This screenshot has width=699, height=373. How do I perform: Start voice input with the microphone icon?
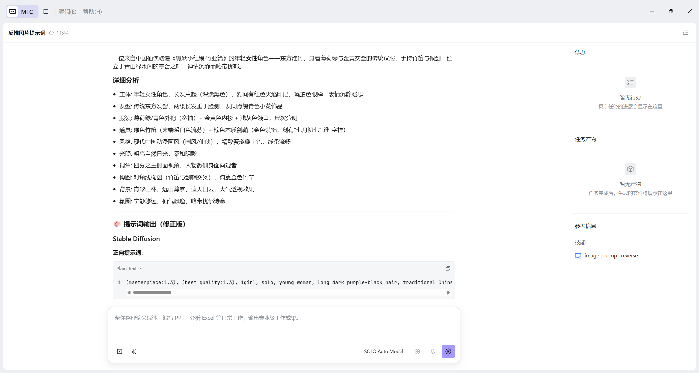click(x=433, y=351)
